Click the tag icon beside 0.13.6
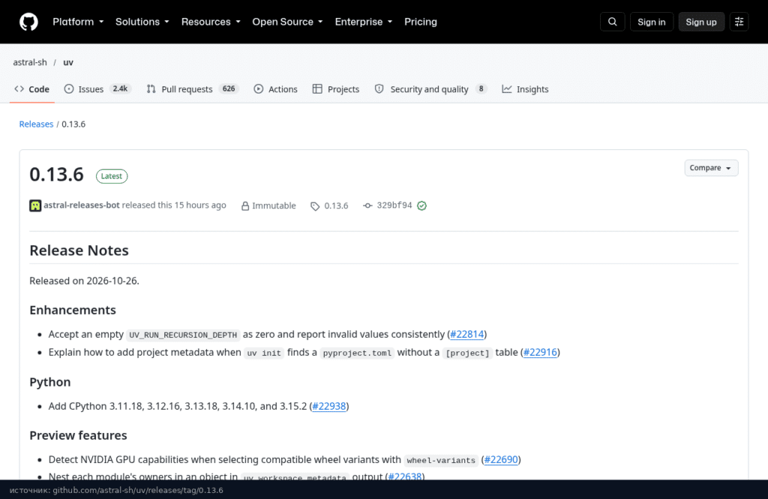Image resolution: width=768 pixels, height=499 pixels. point(315,206)
